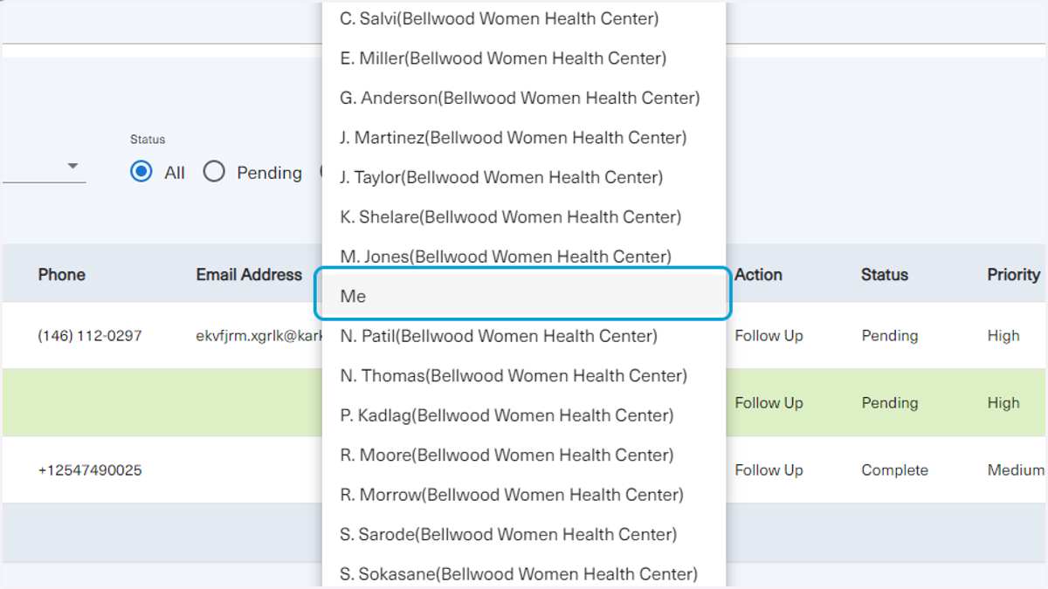
Task: Select N. Thomas option
Action: (x=524, y=376)
